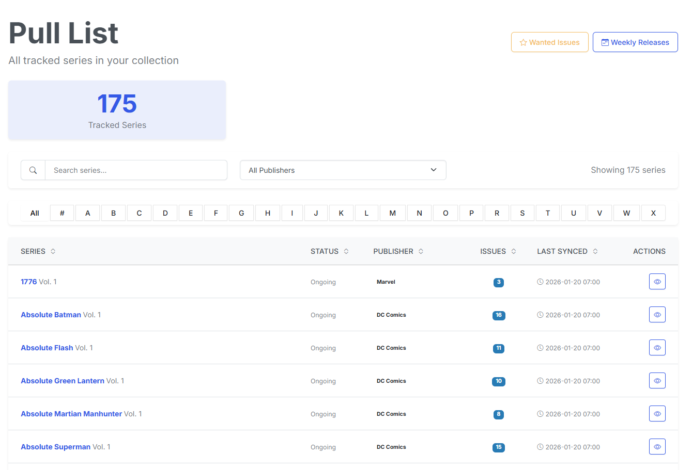Click into the Search series text field

point(136,170)
